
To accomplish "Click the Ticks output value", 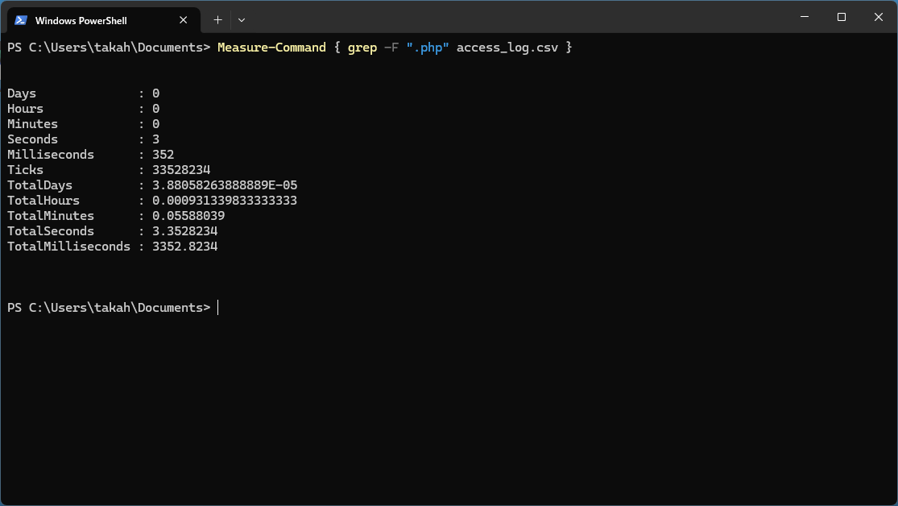I will click(181, 169).
